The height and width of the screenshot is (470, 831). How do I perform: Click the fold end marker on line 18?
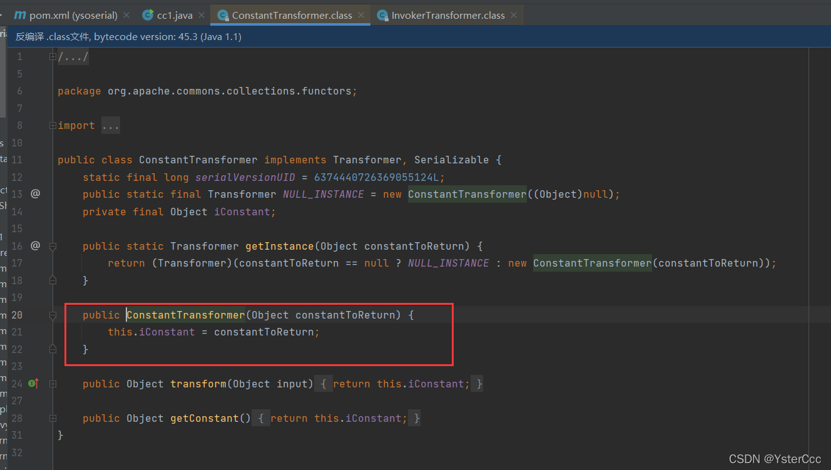(x=53, y=280)
